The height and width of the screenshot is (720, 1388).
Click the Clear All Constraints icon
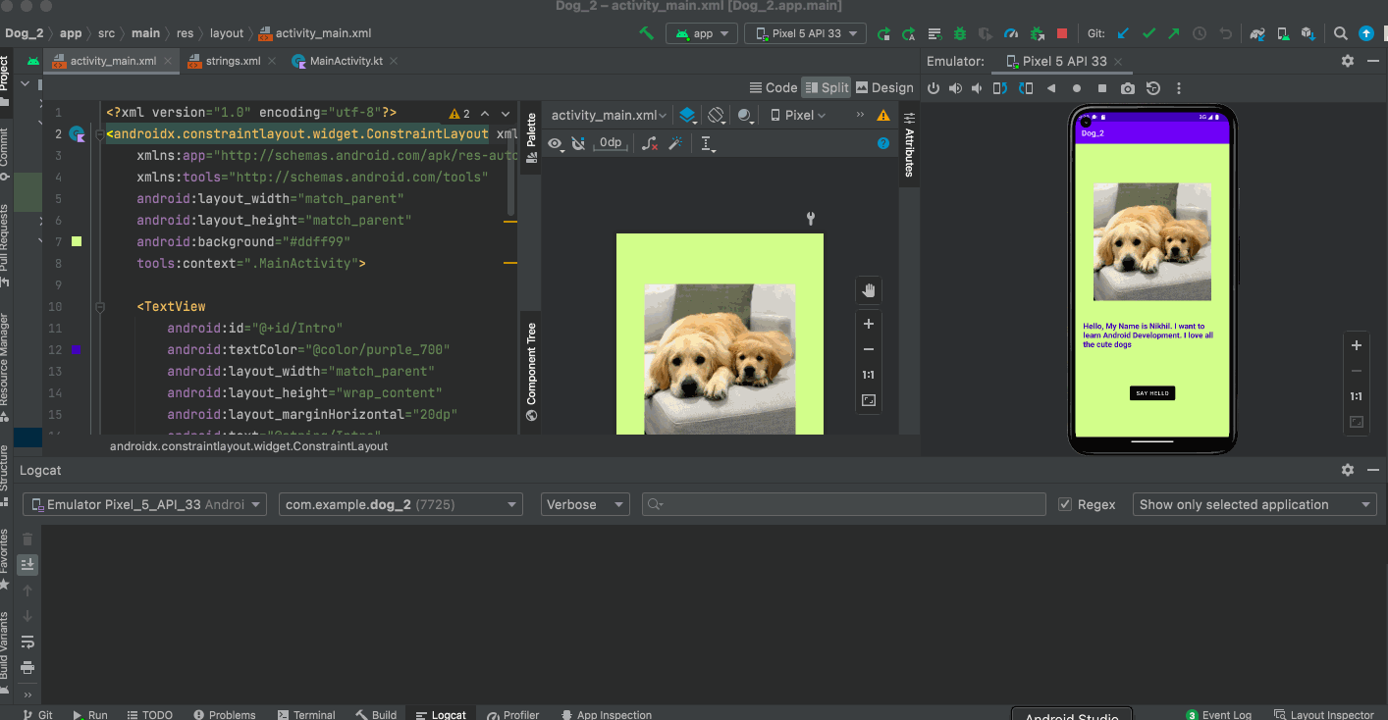point(650,143)
